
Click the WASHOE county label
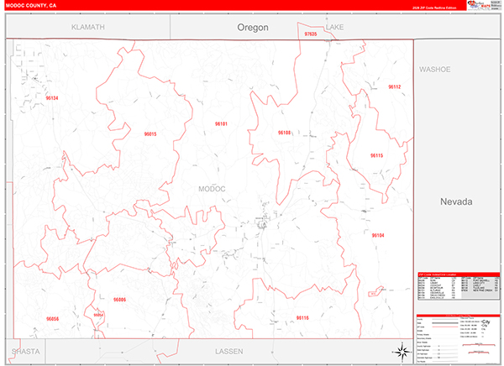434,70
